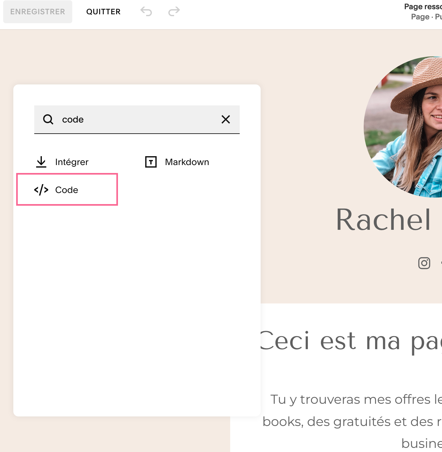Viewport: 442px width, 452px height.
Task: Click the paragraph starting 'Tu y trouveras'
Action: [x=355, y=400]
